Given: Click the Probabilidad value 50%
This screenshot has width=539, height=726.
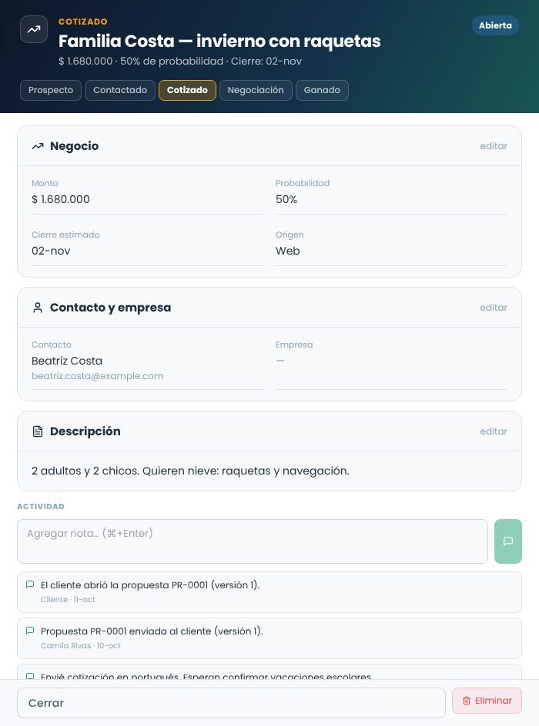Looking at the screenshot, I should click(286, 199).
